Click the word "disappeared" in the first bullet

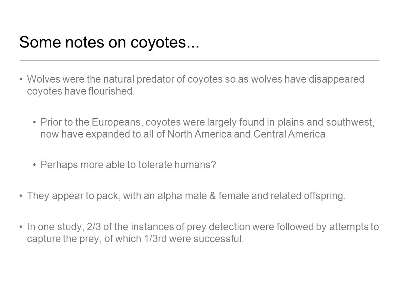coord(336,79)
